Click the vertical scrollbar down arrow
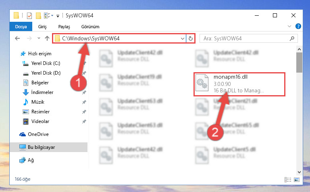This screenshot has width=310, height=192. click(299, 172)
